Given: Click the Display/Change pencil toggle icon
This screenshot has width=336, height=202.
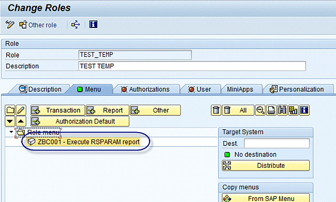Looking at the screenshot, I should coord(10,25).
